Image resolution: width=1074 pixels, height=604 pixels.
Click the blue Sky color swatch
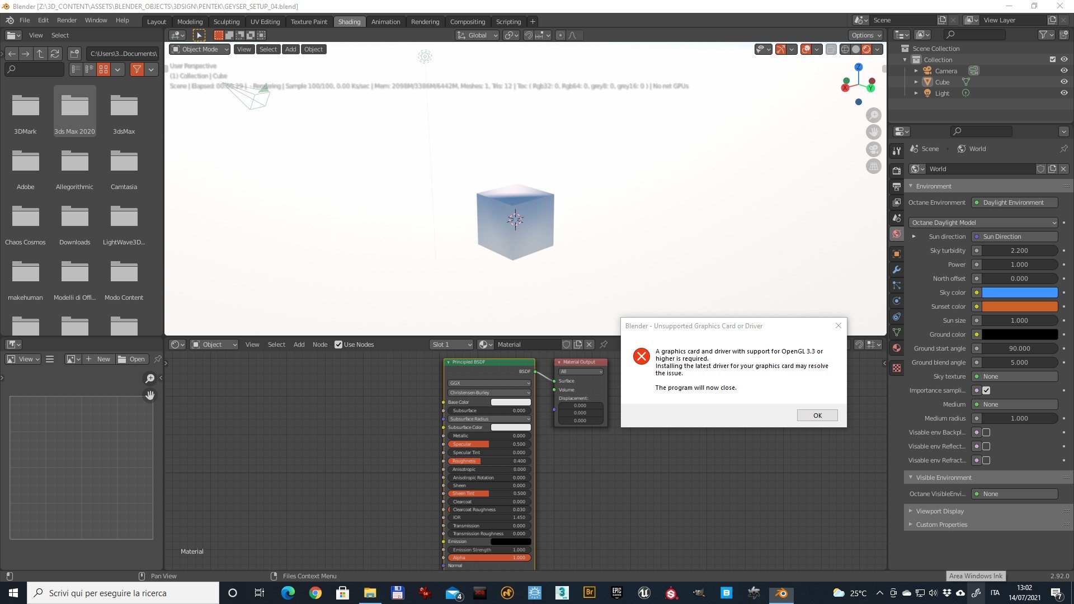(x=1019, y=292)
